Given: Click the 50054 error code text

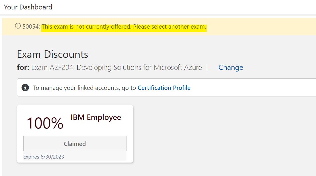Looking at the screenshot, I should 31,27.
